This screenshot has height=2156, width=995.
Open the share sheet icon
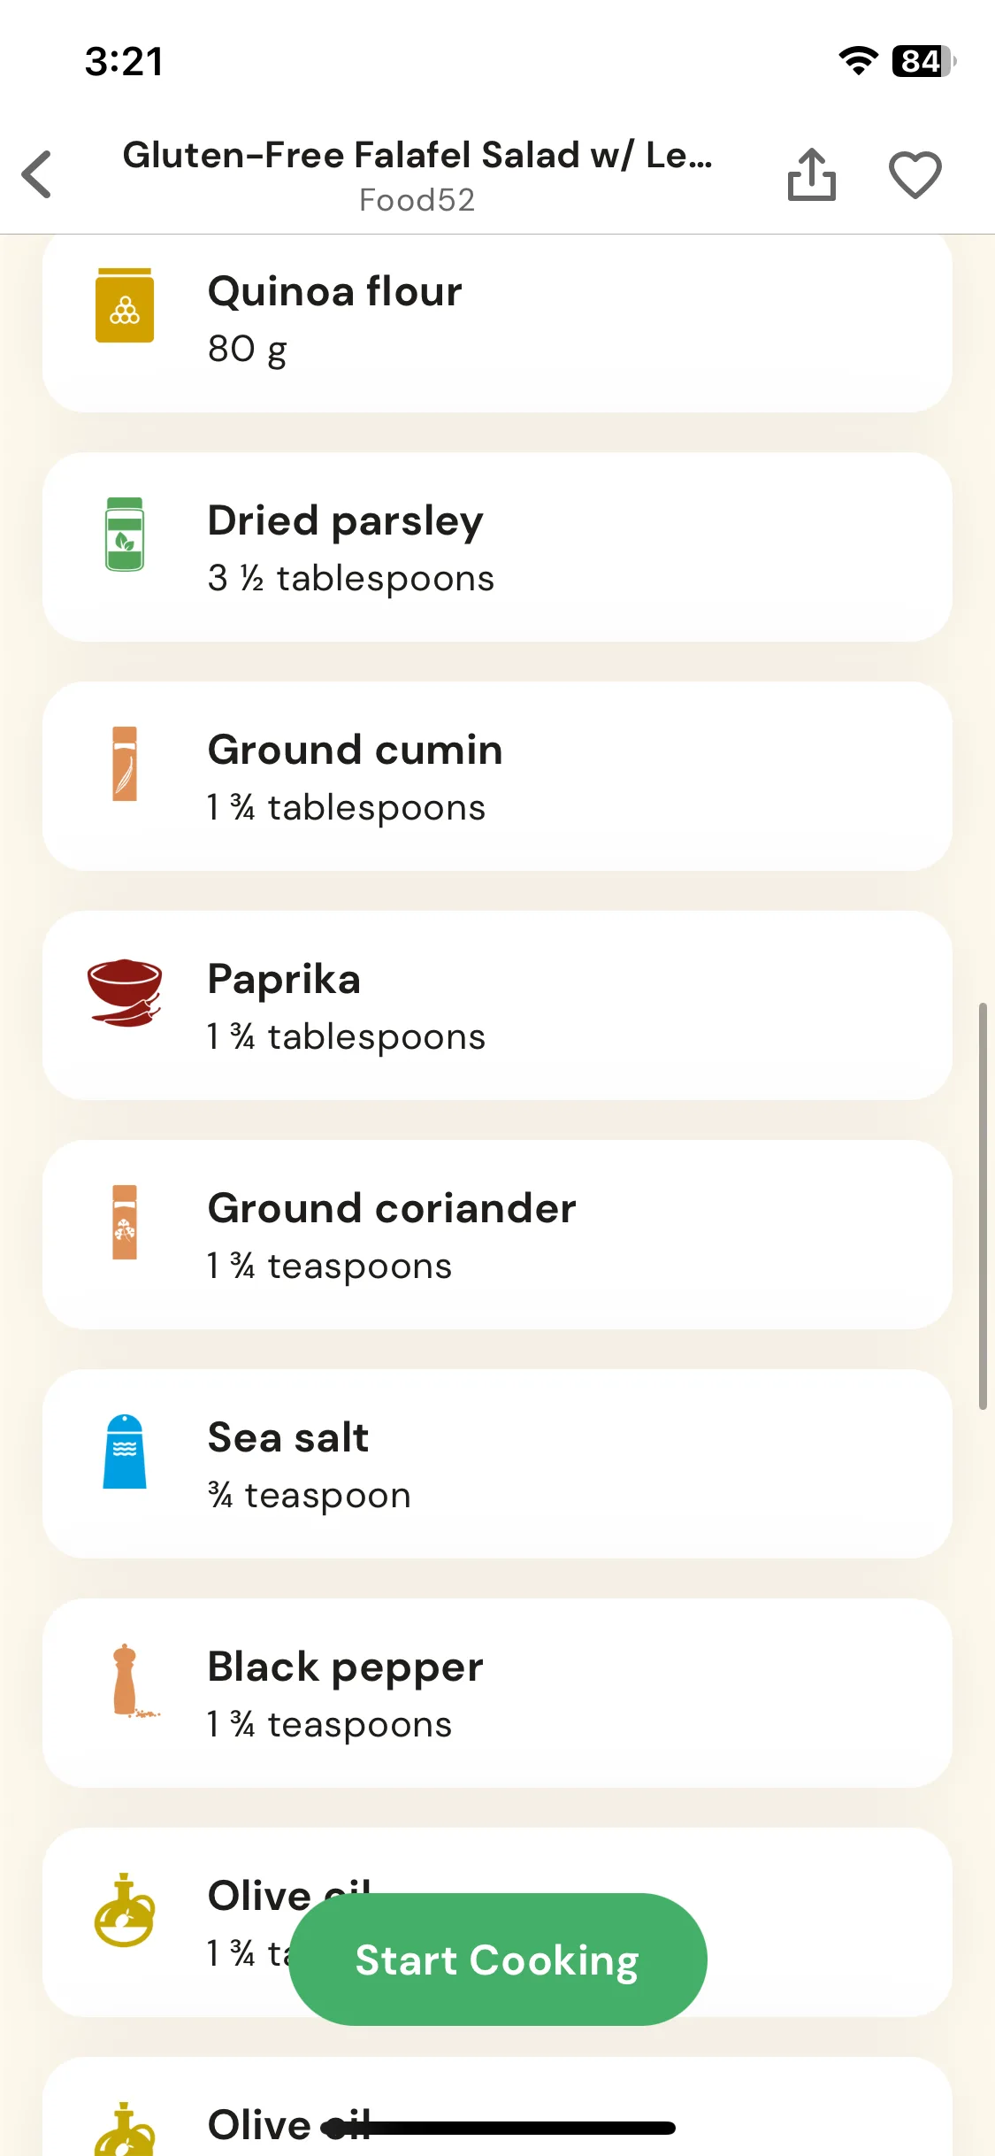click(811, 174)
